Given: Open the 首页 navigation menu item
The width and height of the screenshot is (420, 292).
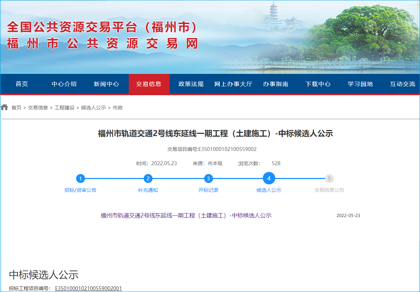Looking at the screenshot, I should tap(22, 84).
